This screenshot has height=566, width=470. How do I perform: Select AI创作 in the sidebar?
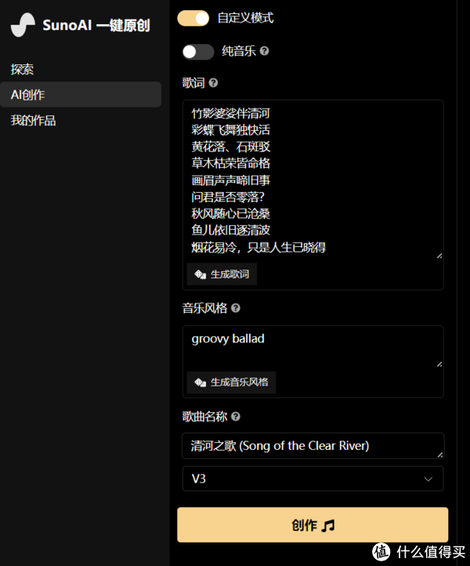coord(28,95)
